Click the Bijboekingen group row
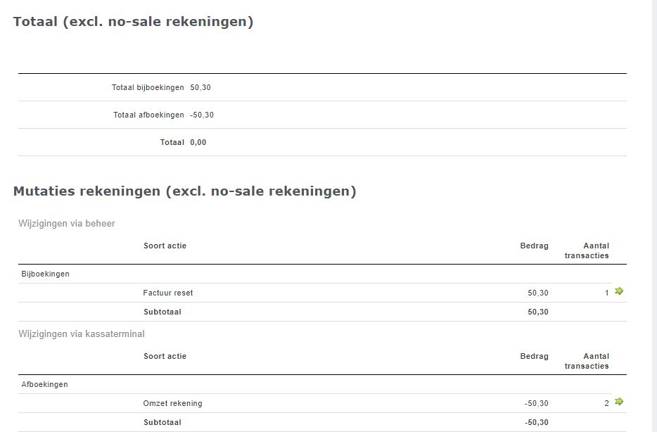Image resolution: width=657 pixels, height=432 pixels. pos(322,274)
